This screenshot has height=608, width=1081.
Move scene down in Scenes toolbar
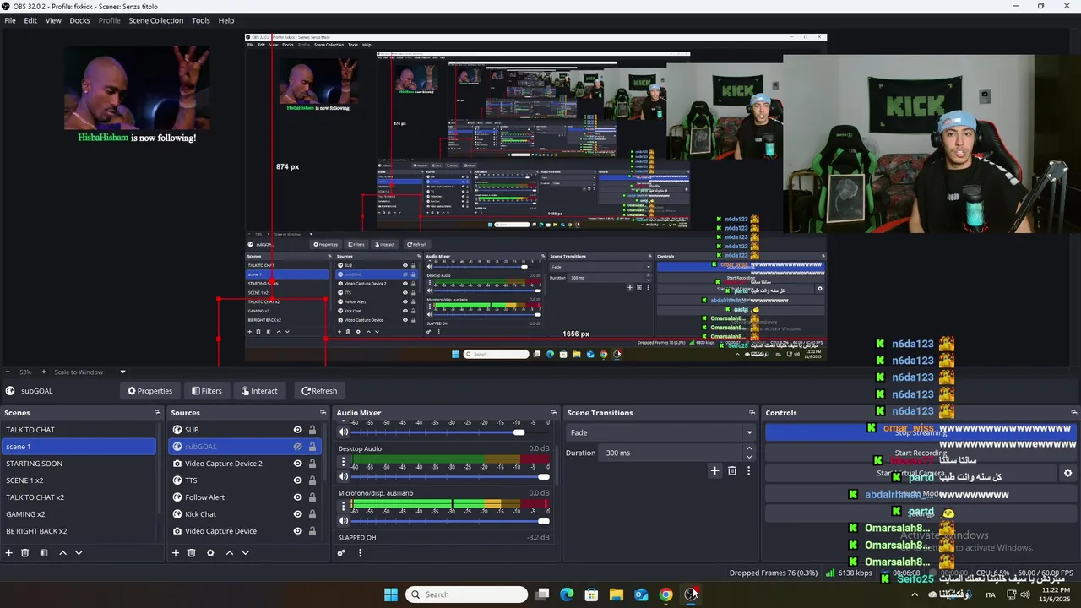point(79,553)
